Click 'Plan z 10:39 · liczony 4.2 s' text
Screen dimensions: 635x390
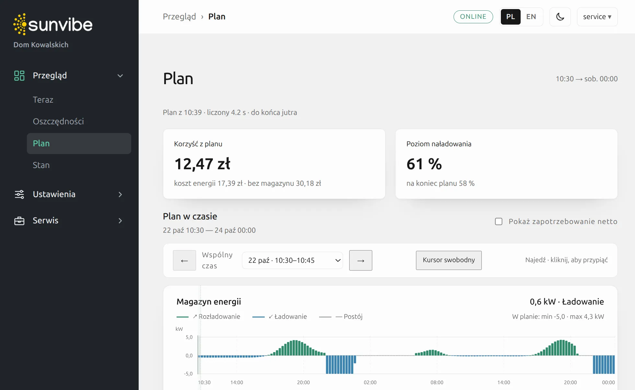(x=204, y=112)
